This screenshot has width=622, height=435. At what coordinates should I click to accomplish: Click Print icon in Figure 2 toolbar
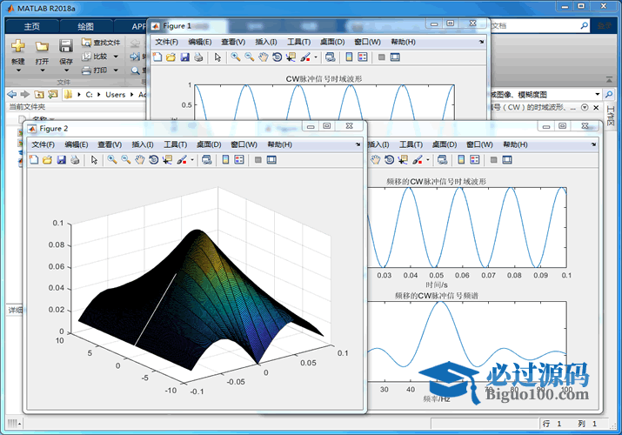point(75,160)
